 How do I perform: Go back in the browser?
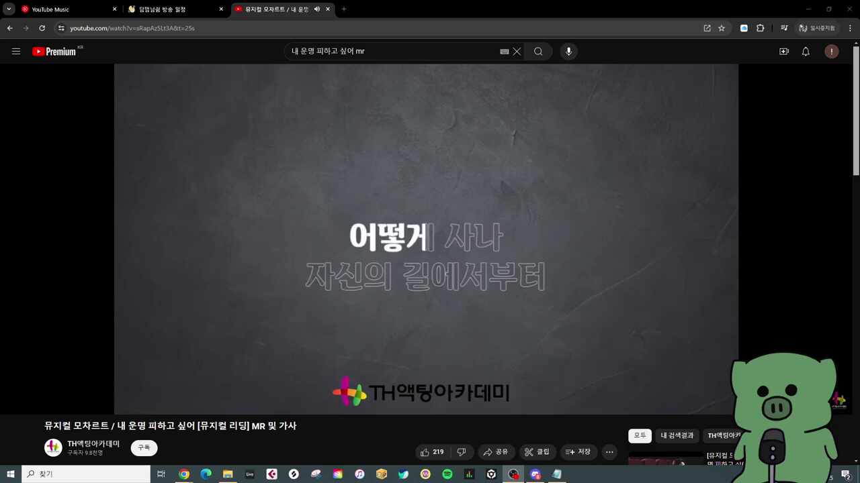tap(9, 28)
